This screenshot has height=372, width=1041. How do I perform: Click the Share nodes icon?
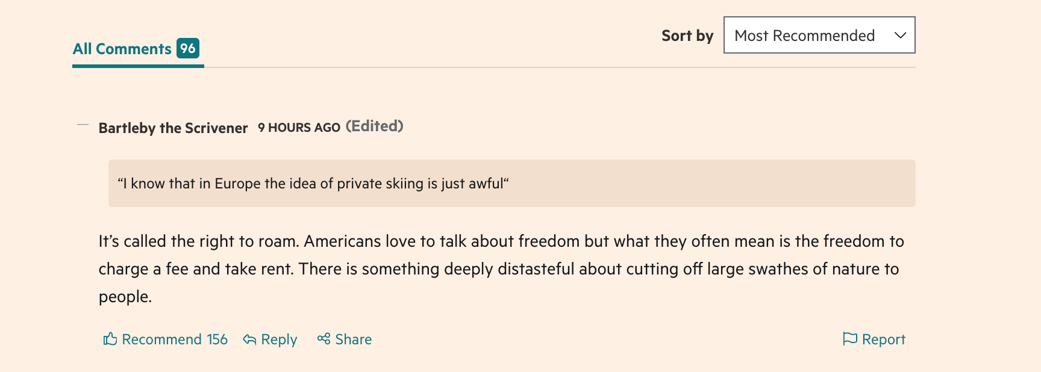tap(324, 339)
